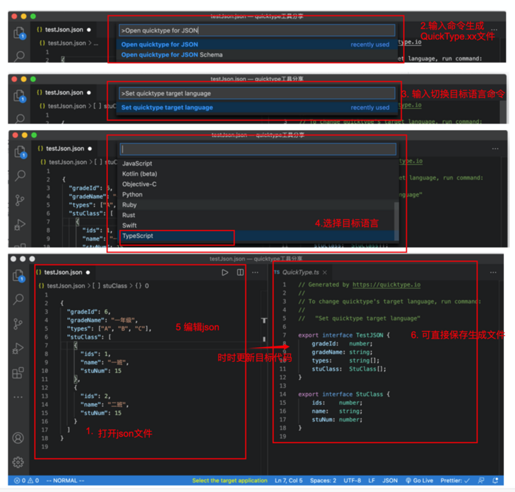Open More Actions beside the split editor icon

click(255, 272)
